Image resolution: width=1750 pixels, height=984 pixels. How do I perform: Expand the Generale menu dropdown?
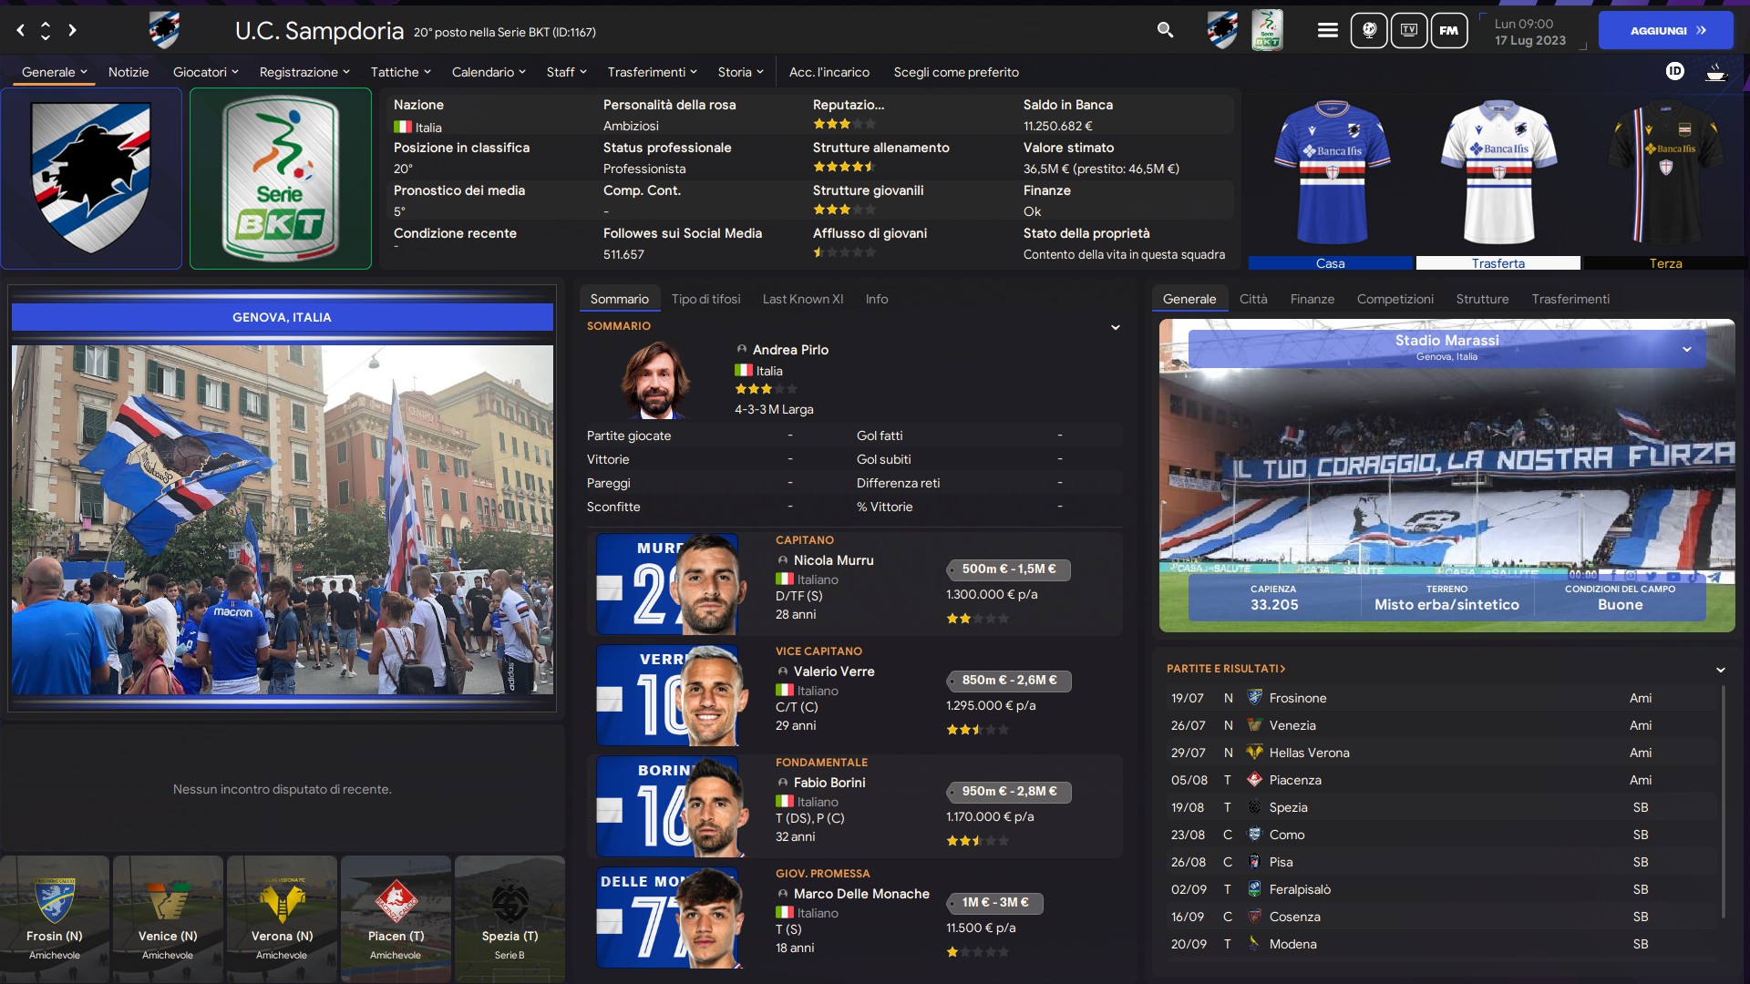coord(55,72)
